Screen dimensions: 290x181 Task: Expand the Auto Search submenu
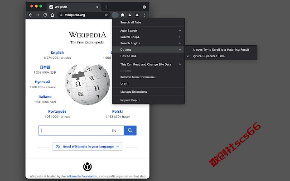point(148,30)
